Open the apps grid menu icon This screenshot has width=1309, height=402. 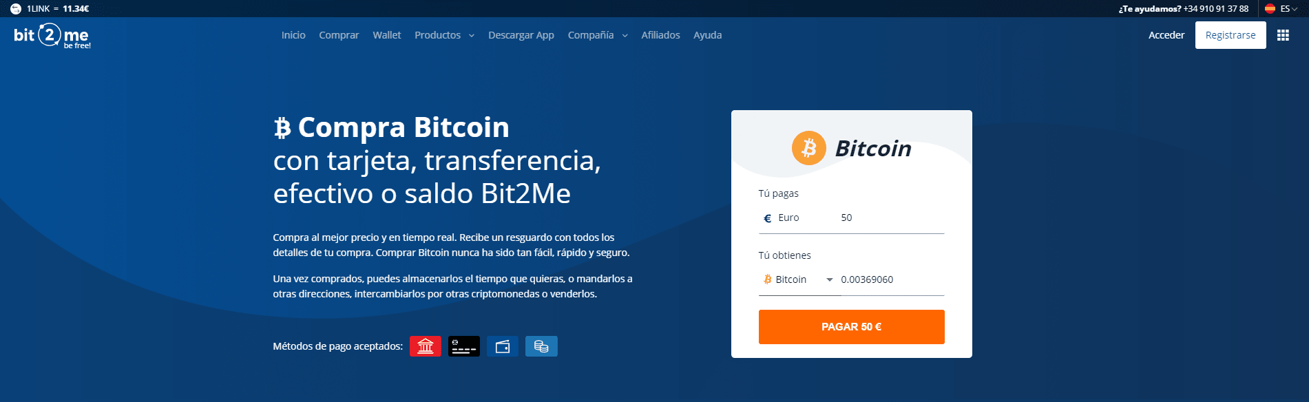[1283, 35]
